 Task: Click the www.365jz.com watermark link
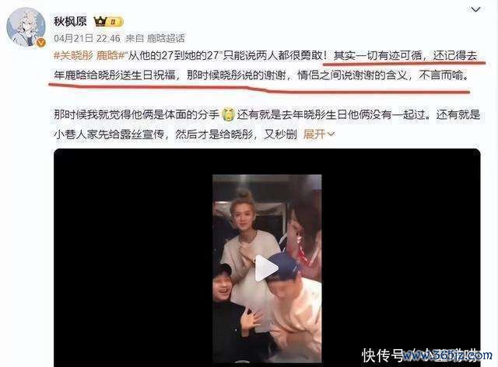pos(448,355)
